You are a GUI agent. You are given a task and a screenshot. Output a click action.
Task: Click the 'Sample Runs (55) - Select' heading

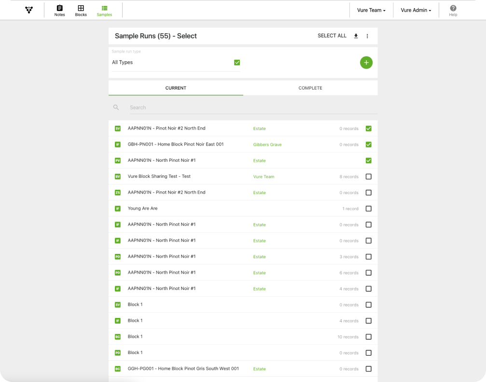point(155,36)
